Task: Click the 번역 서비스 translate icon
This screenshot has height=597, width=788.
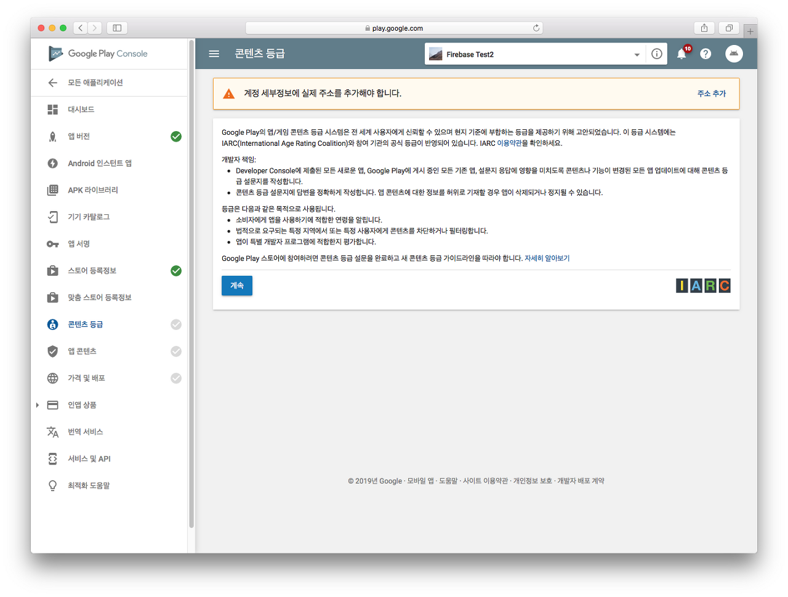Action: pyautogui.click(x=53, y=432)
